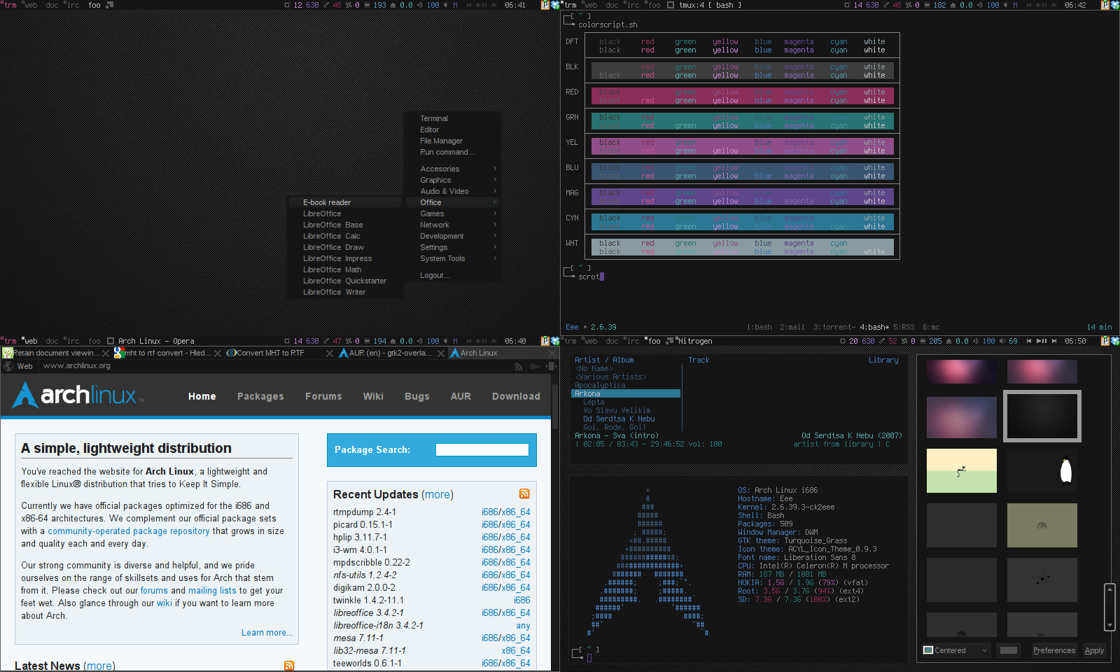This screenshot has width=1120, height=672.
Task: Select the Apocalyptica artist in music player
Action: (600, 385)
